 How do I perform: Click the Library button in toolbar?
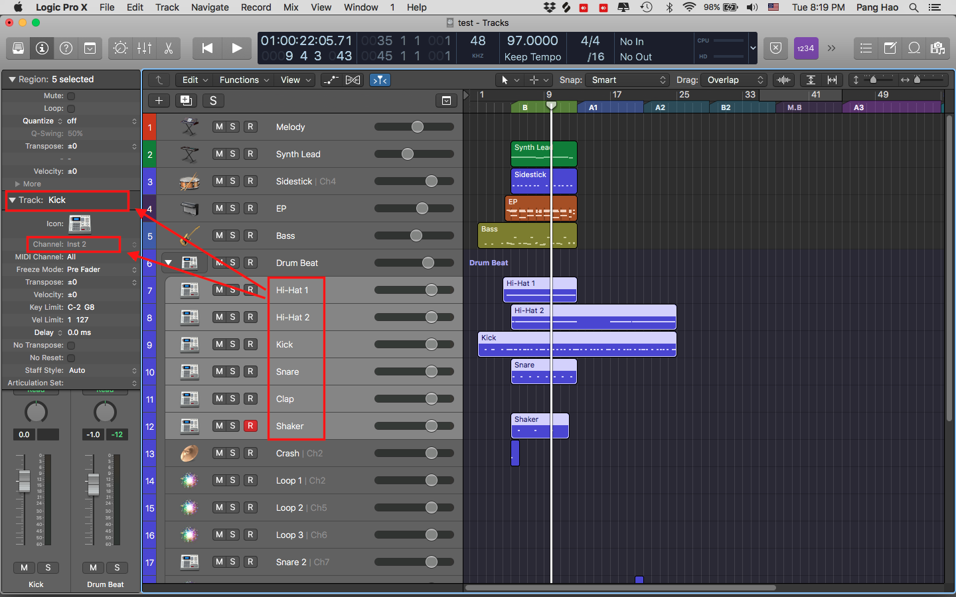click(x=18, y=48)
